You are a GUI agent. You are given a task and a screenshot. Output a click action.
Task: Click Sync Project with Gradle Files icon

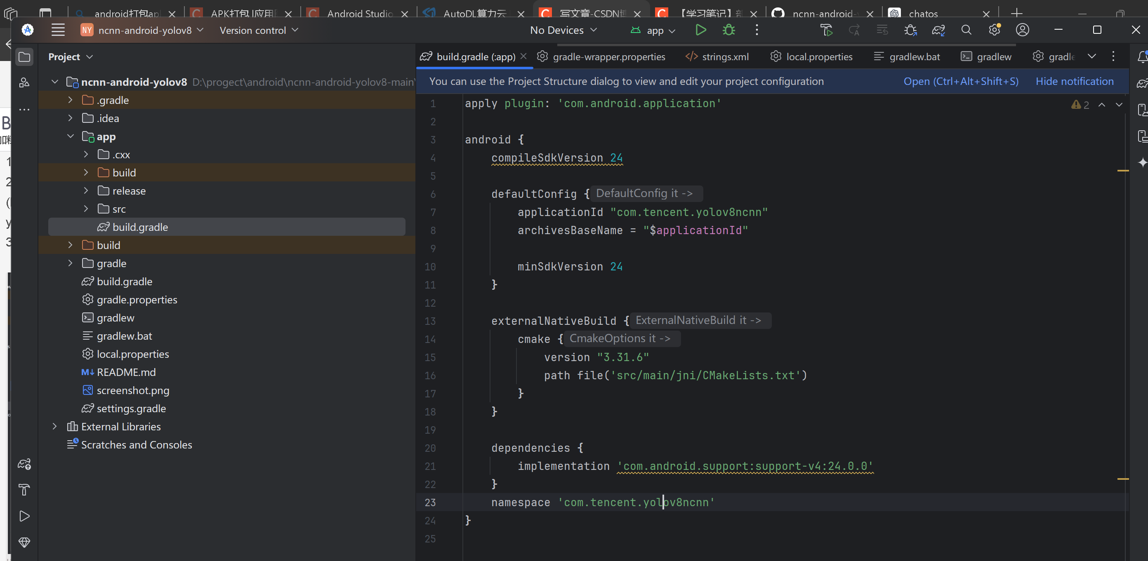938,30
